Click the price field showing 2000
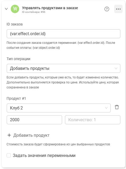 click(x=34, y=120)
